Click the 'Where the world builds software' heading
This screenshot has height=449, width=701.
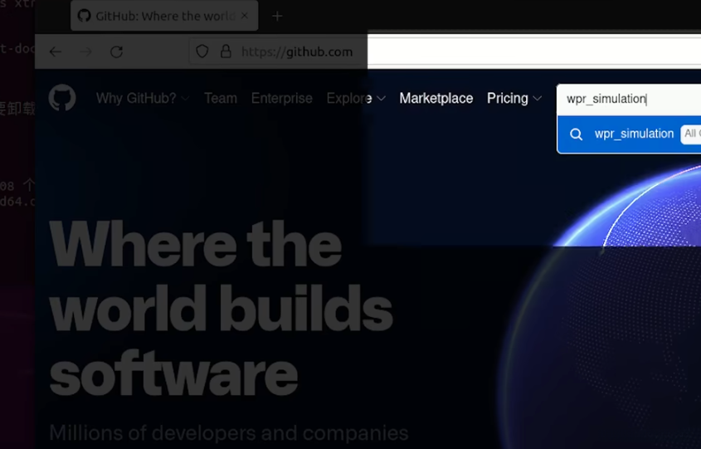(221, 309)
